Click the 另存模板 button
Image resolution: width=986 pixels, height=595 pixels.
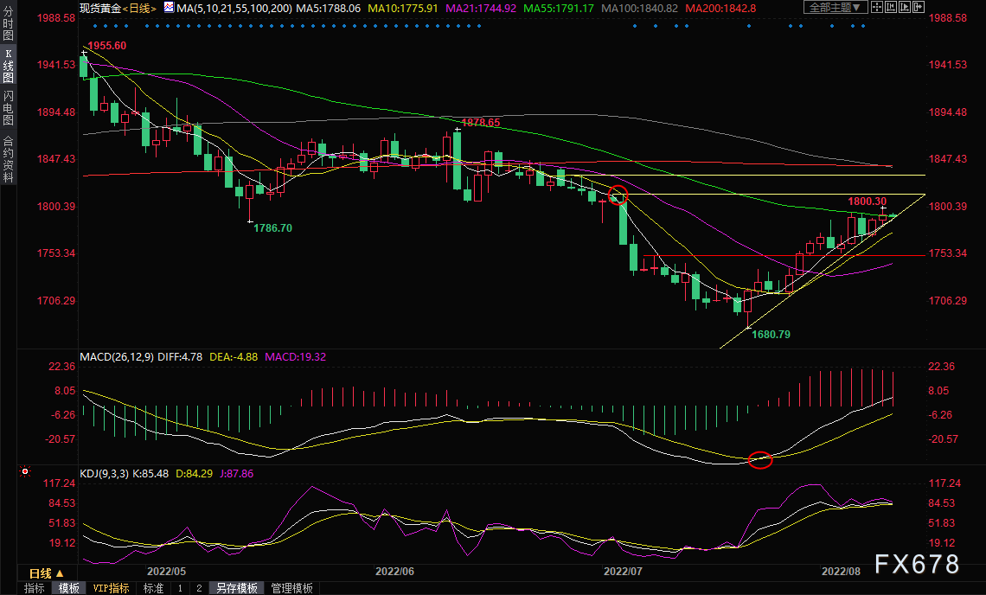[x=237, y=588]
